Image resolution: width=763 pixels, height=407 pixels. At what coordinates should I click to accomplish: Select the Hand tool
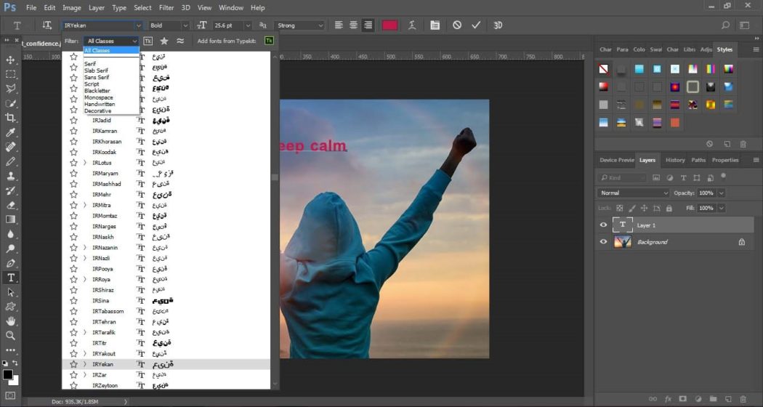coord(10,321)
